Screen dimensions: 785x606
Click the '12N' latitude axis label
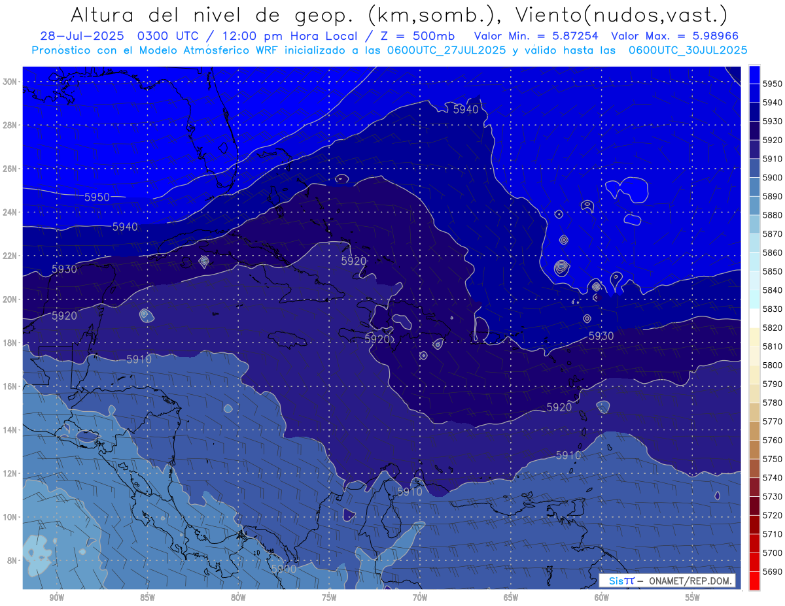tap(10, 473)
